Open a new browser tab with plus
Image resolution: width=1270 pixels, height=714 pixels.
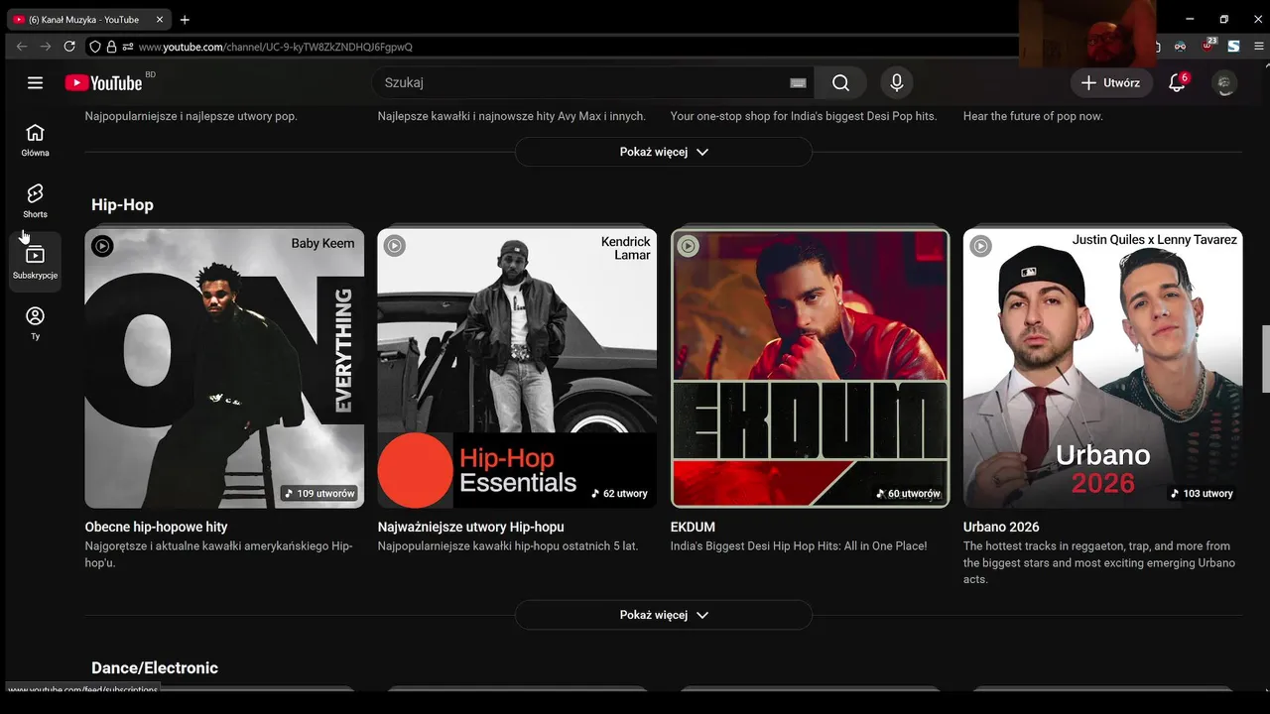185,20
